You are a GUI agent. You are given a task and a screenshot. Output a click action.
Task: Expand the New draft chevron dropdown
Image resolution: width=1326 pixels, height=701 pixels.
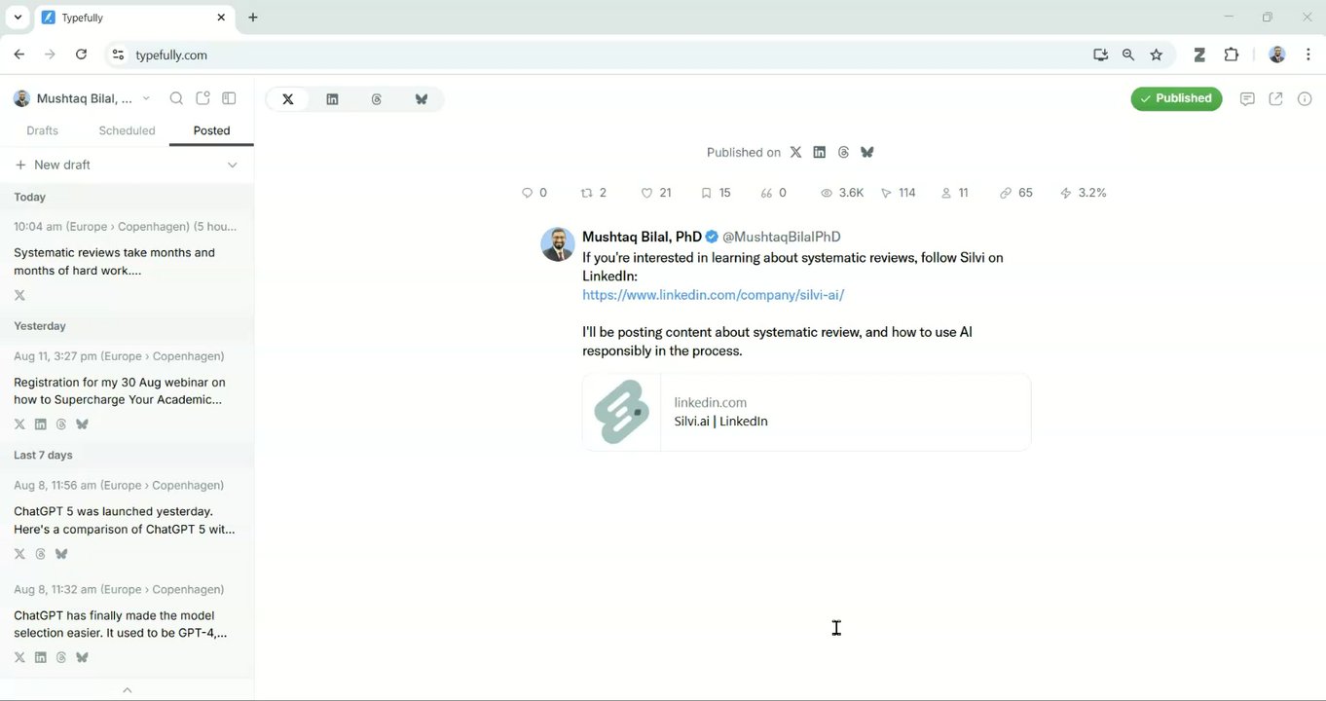pos(232,165)
